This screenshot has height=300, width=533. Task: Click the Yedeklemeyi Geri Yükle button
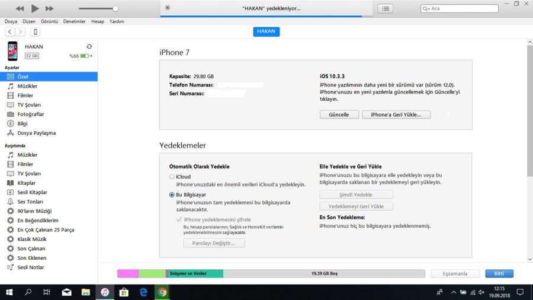click(x=356, y=207)
